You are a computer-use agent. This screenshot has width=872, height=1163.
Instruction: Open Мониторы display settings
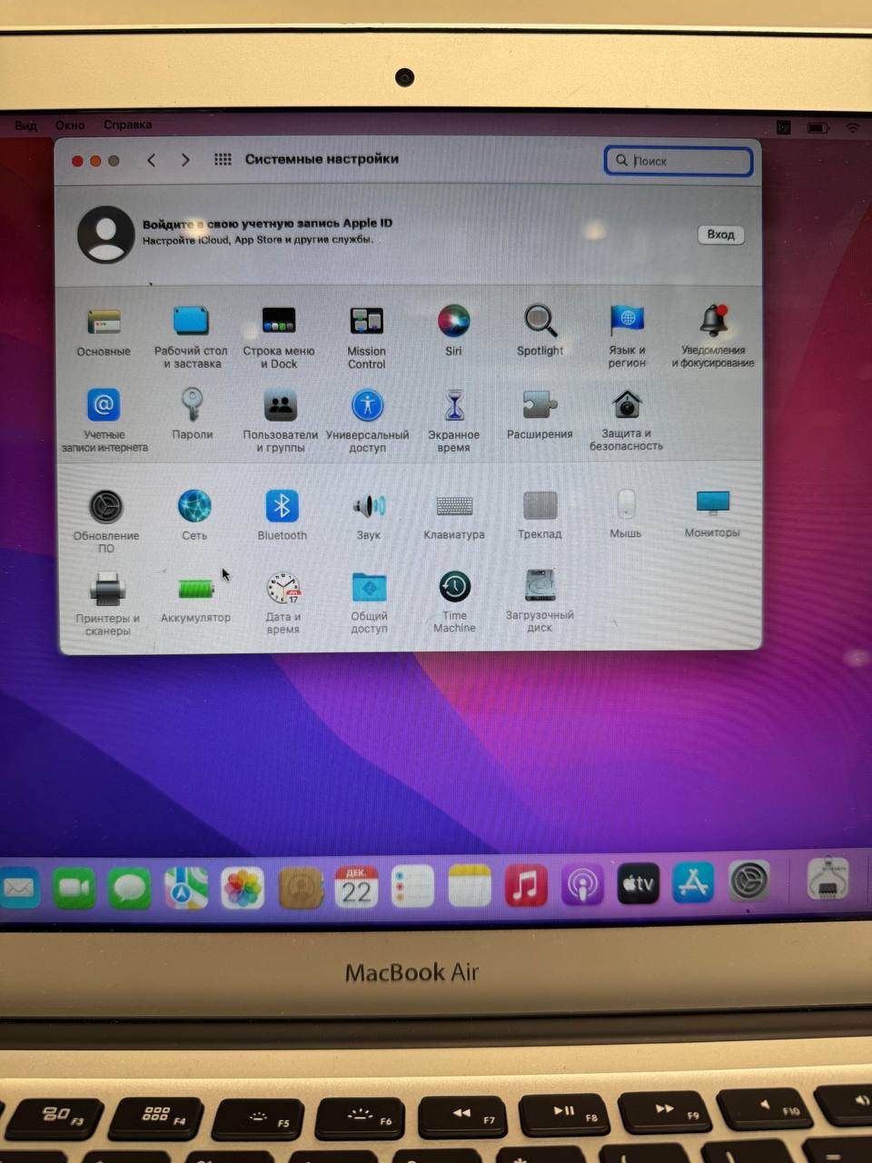(712, 504)
